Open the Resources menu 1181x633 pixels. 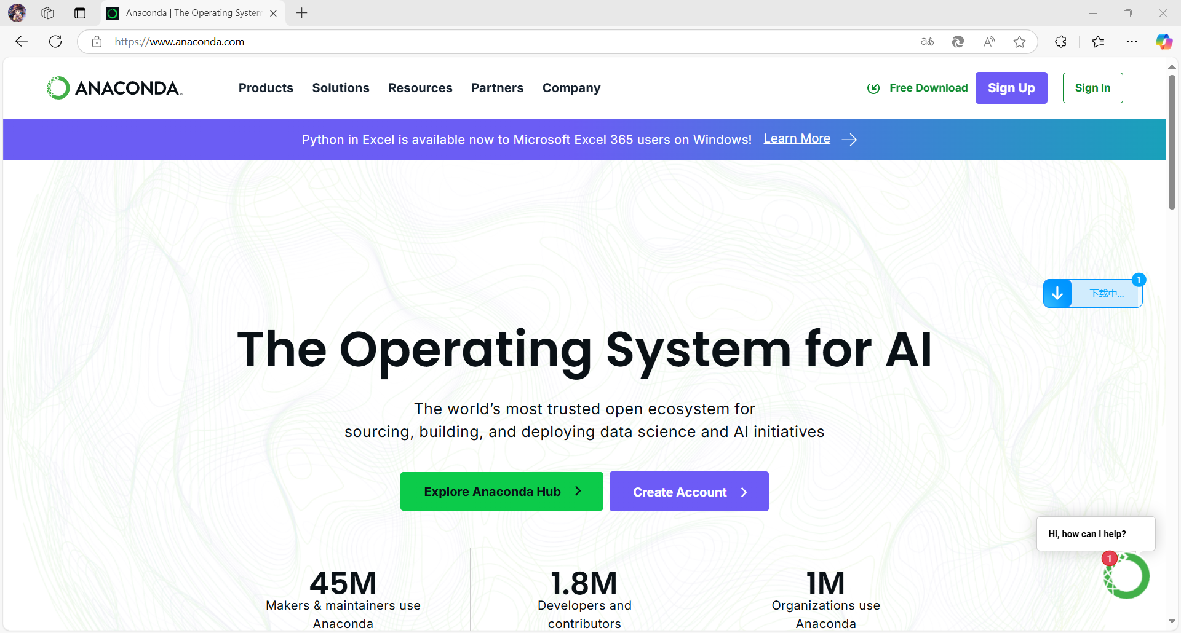point(420,88)
